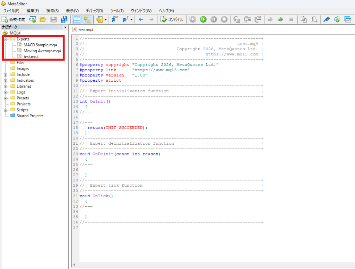Open the bookmark icon dropdown arrow
355x269 pixels.
coord(105,20)
